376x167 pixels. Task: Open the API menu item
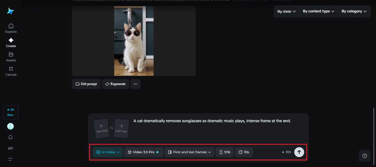pyautogui.click(x=10, y=148)
